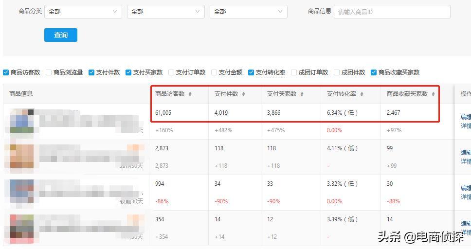
Task: Select the +160% visitor change value
Action: (x=164, y=130)
